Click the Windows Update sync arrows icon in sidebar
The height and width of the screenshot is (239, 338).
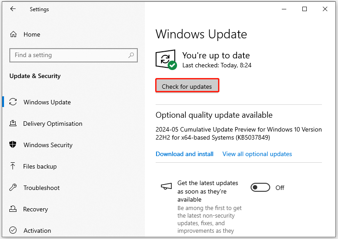coord(13,102)
